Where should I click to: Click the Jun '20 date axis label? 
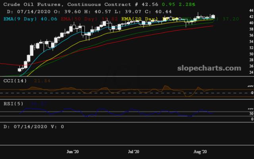pos(73,151)
